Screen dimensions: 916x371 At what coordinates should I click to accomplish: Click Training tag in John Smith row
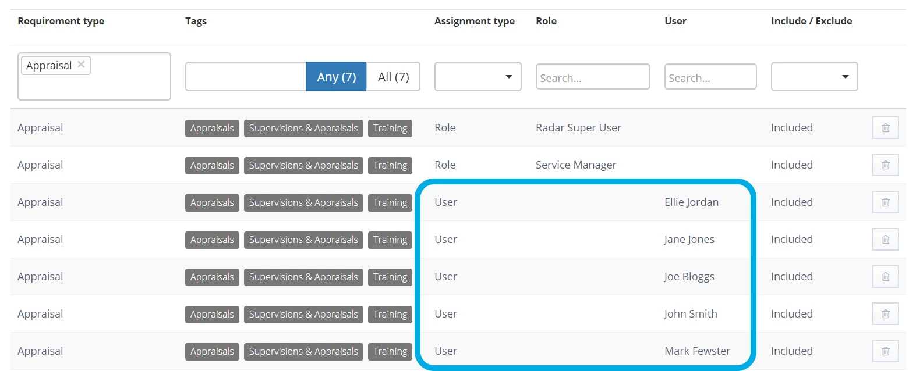point(390,315)
